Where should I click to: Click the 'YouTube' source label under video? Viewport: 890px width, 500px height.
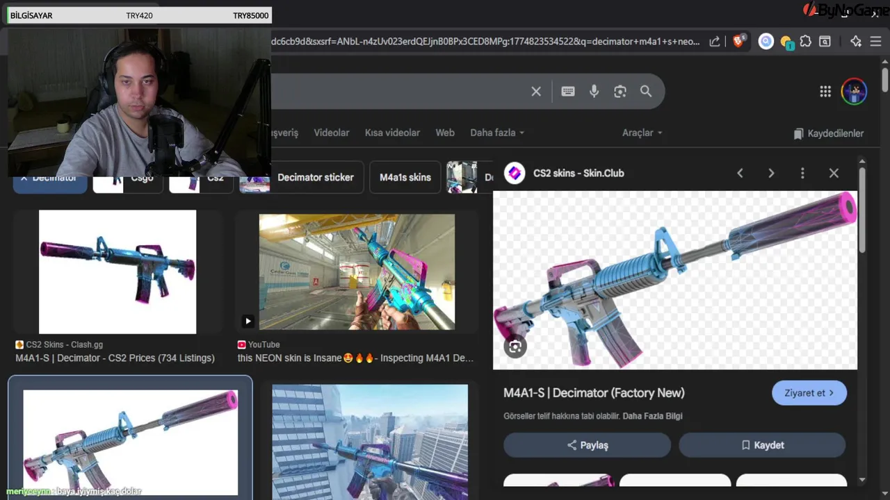(x=264, y=344)
